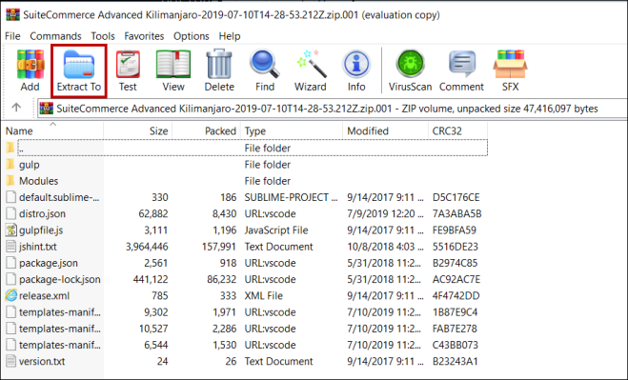
Task: Select the gulpfile.js file name
Action: [x=41, y=230]
